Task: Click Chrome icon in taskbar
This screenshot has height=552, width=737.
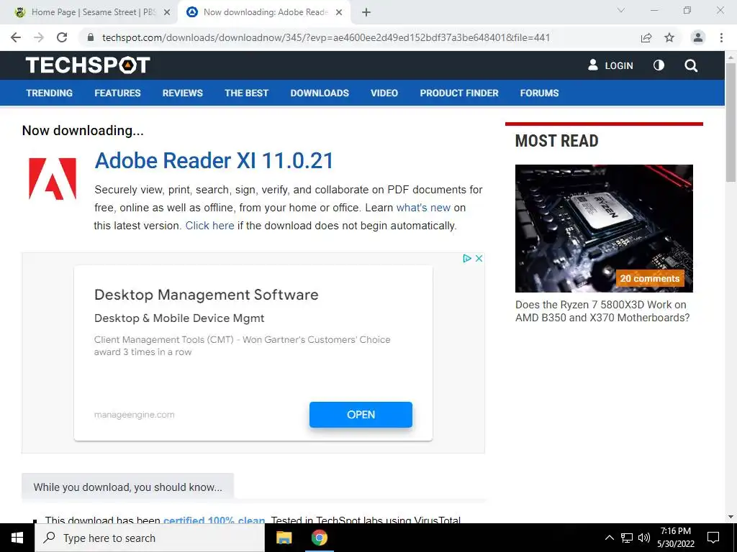Action: tap(319, 538)
